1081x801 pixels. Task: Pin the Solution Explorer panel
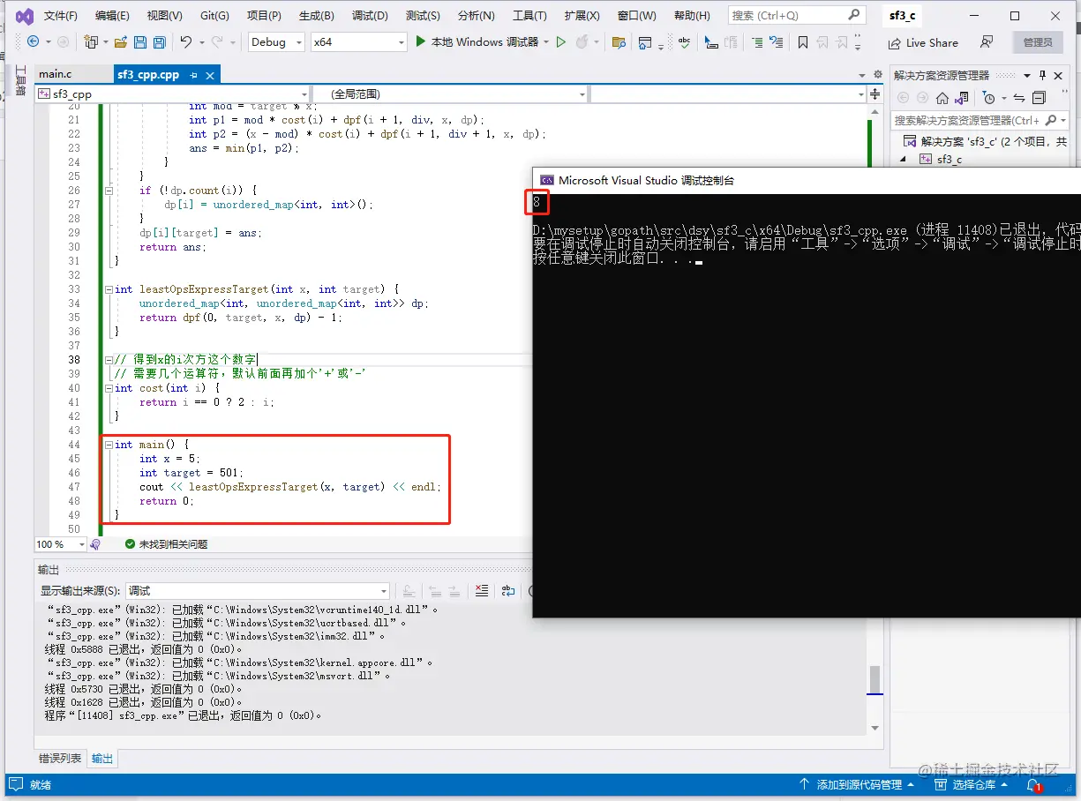(x=1042, y=75)
